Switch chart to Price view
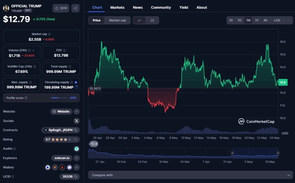295x183 pixels. pyautogui.click(x=97, y=20)
